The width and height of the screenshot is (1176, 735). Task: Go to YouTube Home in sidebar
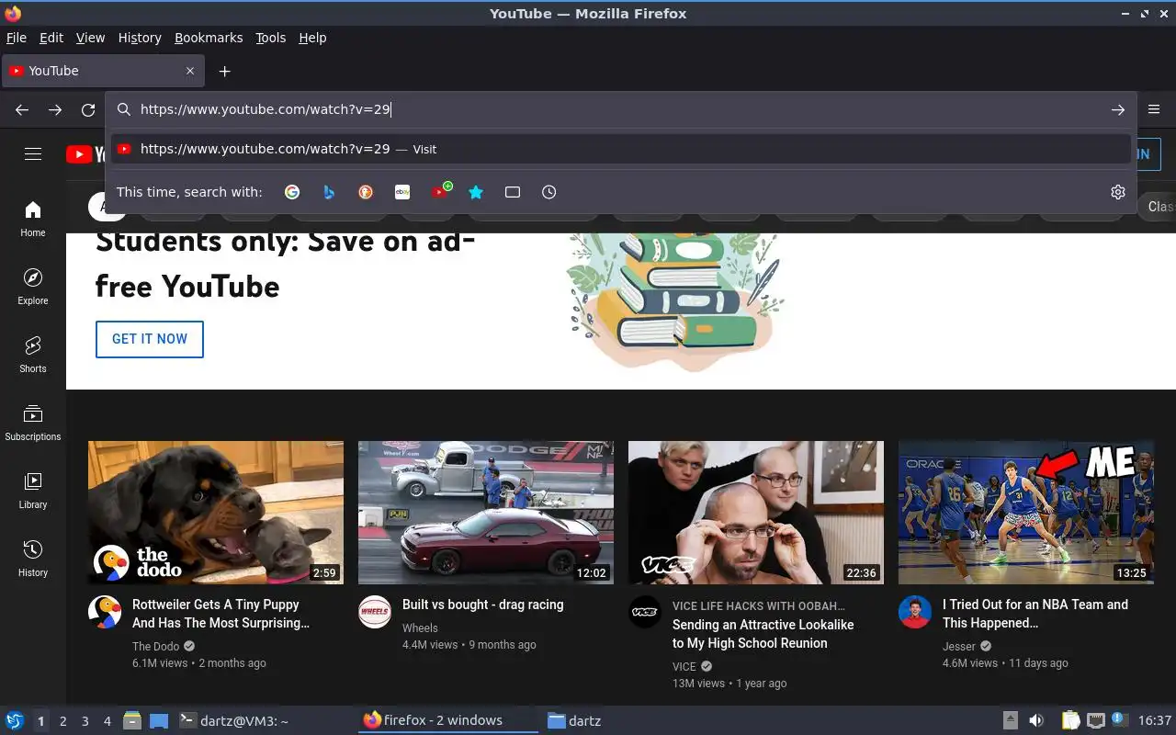click(x=33, y=219)
